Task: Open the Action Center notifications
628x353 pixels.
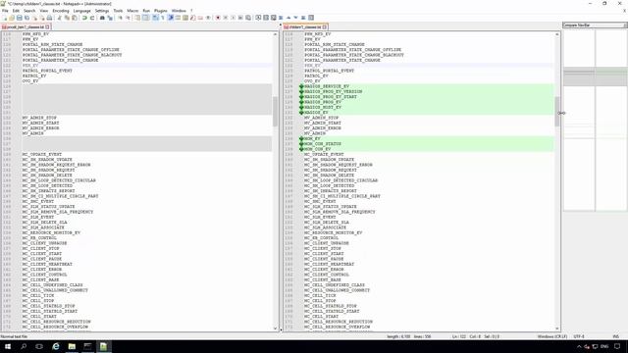Action: 617,346
